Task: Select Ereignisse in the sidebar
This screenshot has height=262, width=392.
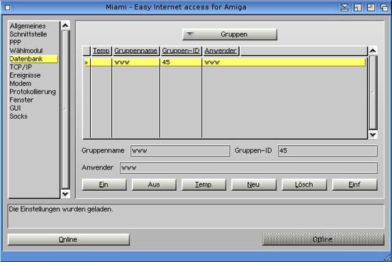Action: (x=25, y=75)
